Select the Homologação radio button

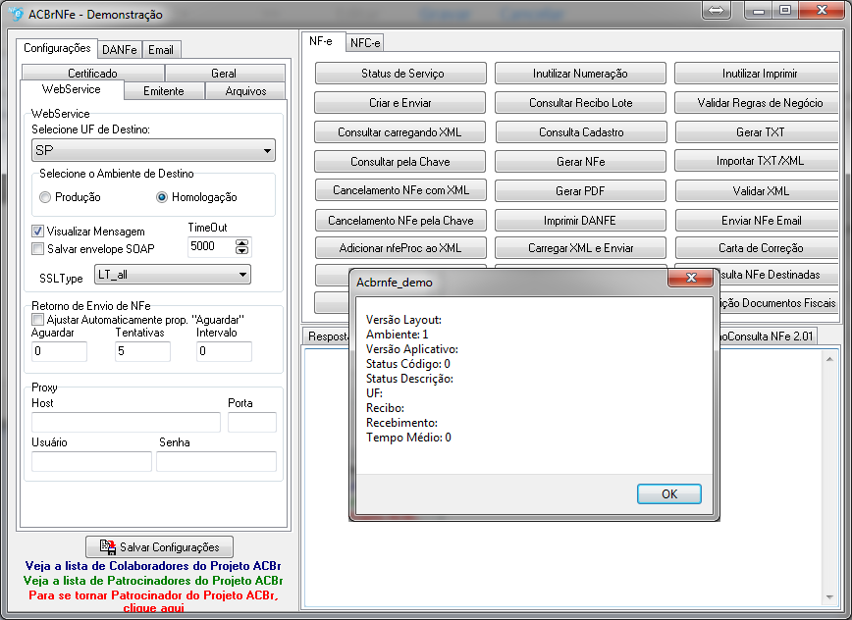click(161, 197)
